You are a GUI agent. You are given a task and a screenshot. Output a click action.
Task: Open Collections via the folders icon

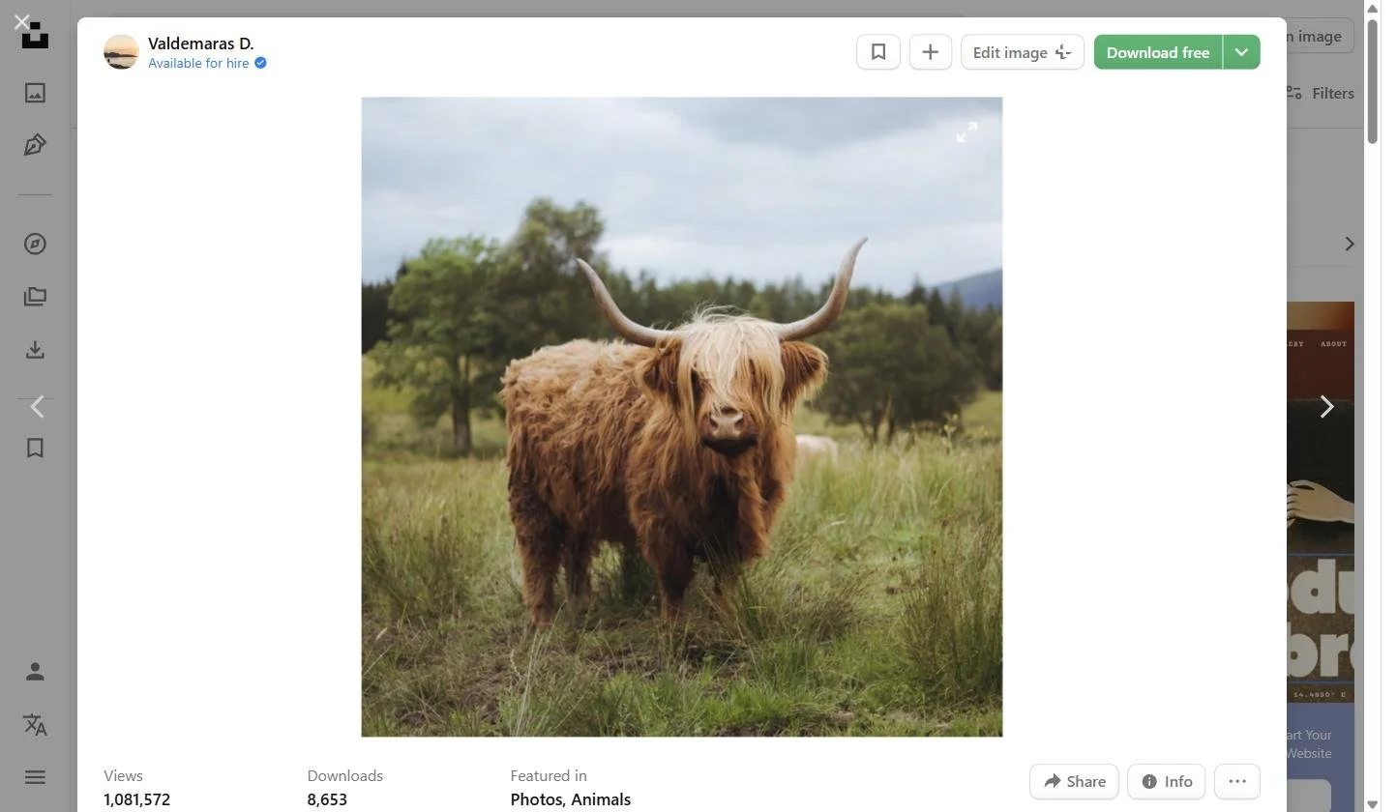point(35,296)
